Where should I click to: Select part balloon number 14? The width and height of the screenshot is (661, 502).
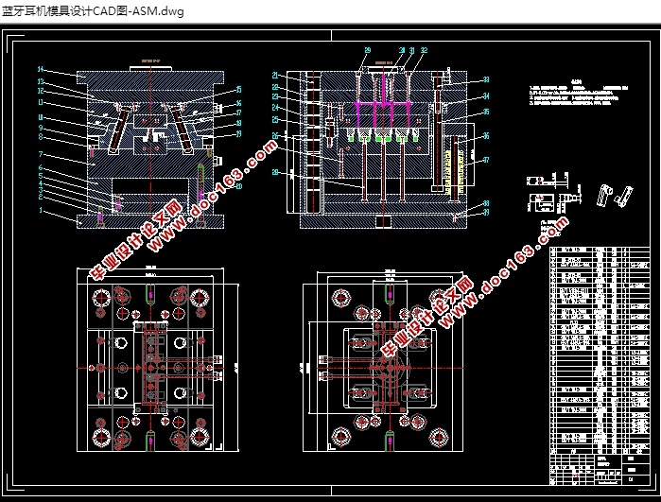(x=41, y=69)
